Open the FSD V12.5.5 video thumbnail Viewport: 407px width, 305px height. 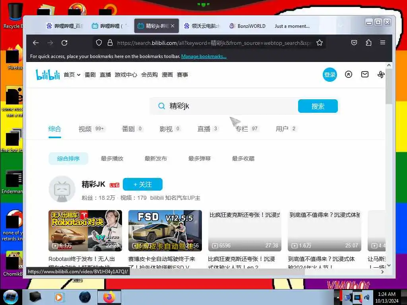[165, 231]
